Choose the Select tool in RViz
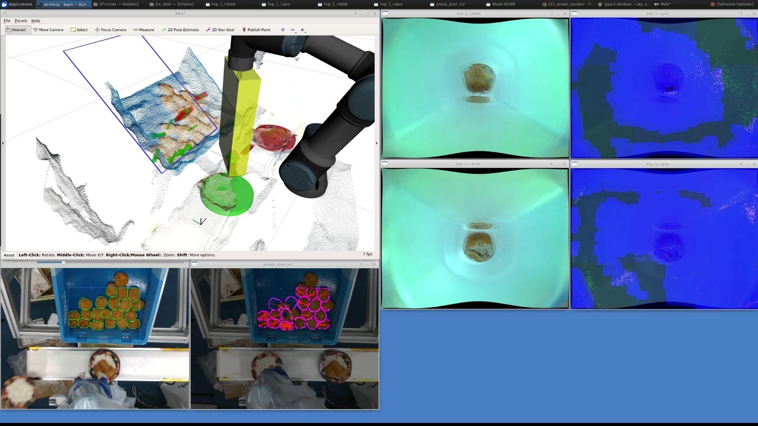The height and width of the screenshot is (426, 758). [x=79, y=30]
